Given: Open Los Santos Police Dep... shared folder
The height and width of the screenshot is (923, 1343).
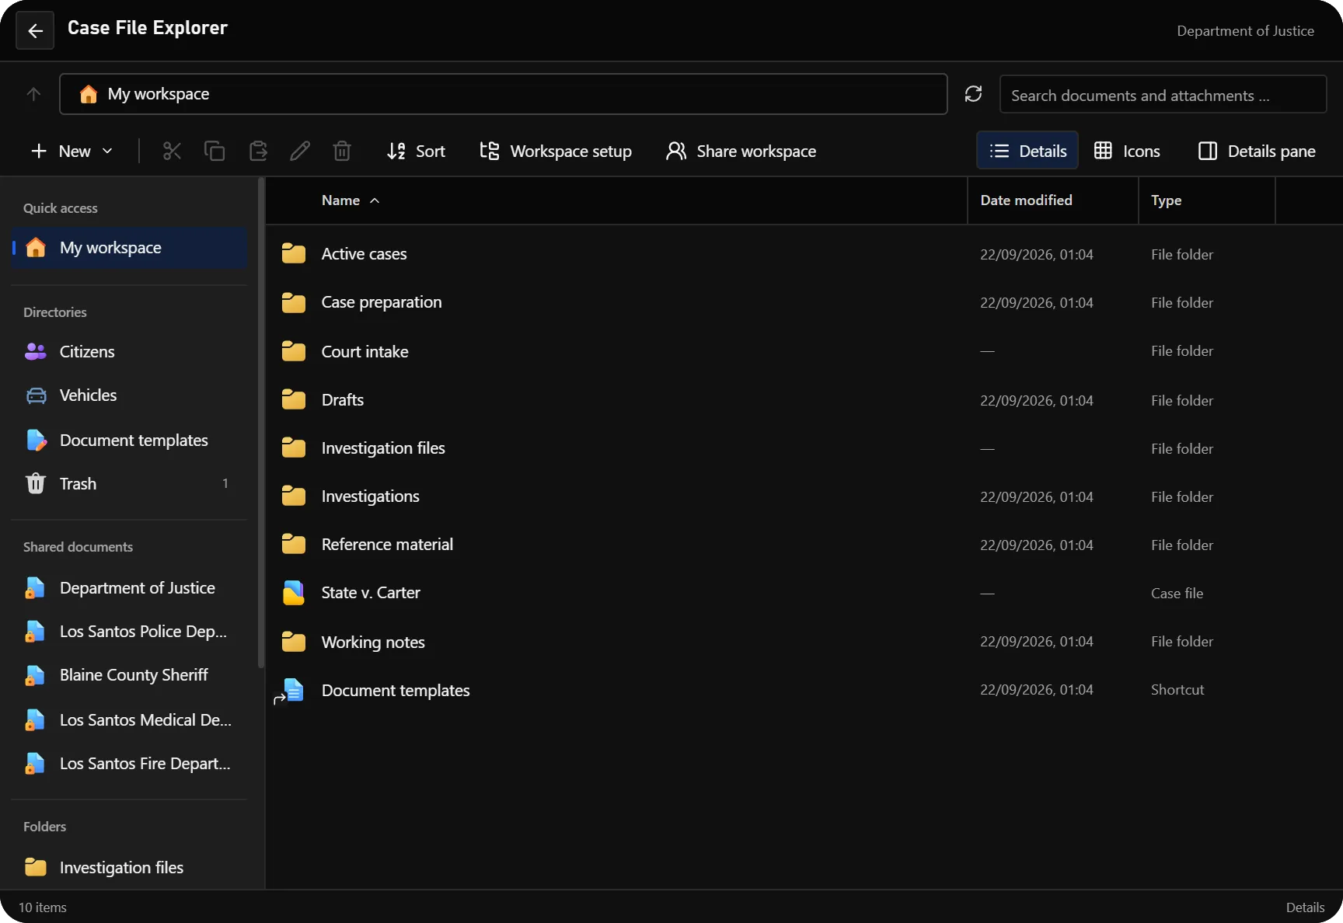Looking at the screenshot, I should pos(129,632).
